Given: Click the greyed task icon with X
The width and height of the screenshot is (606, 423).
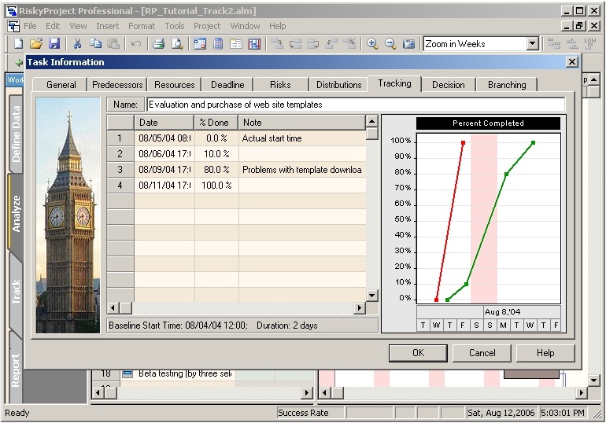Looking at the screenshot, I should click(x=349, y=43).
